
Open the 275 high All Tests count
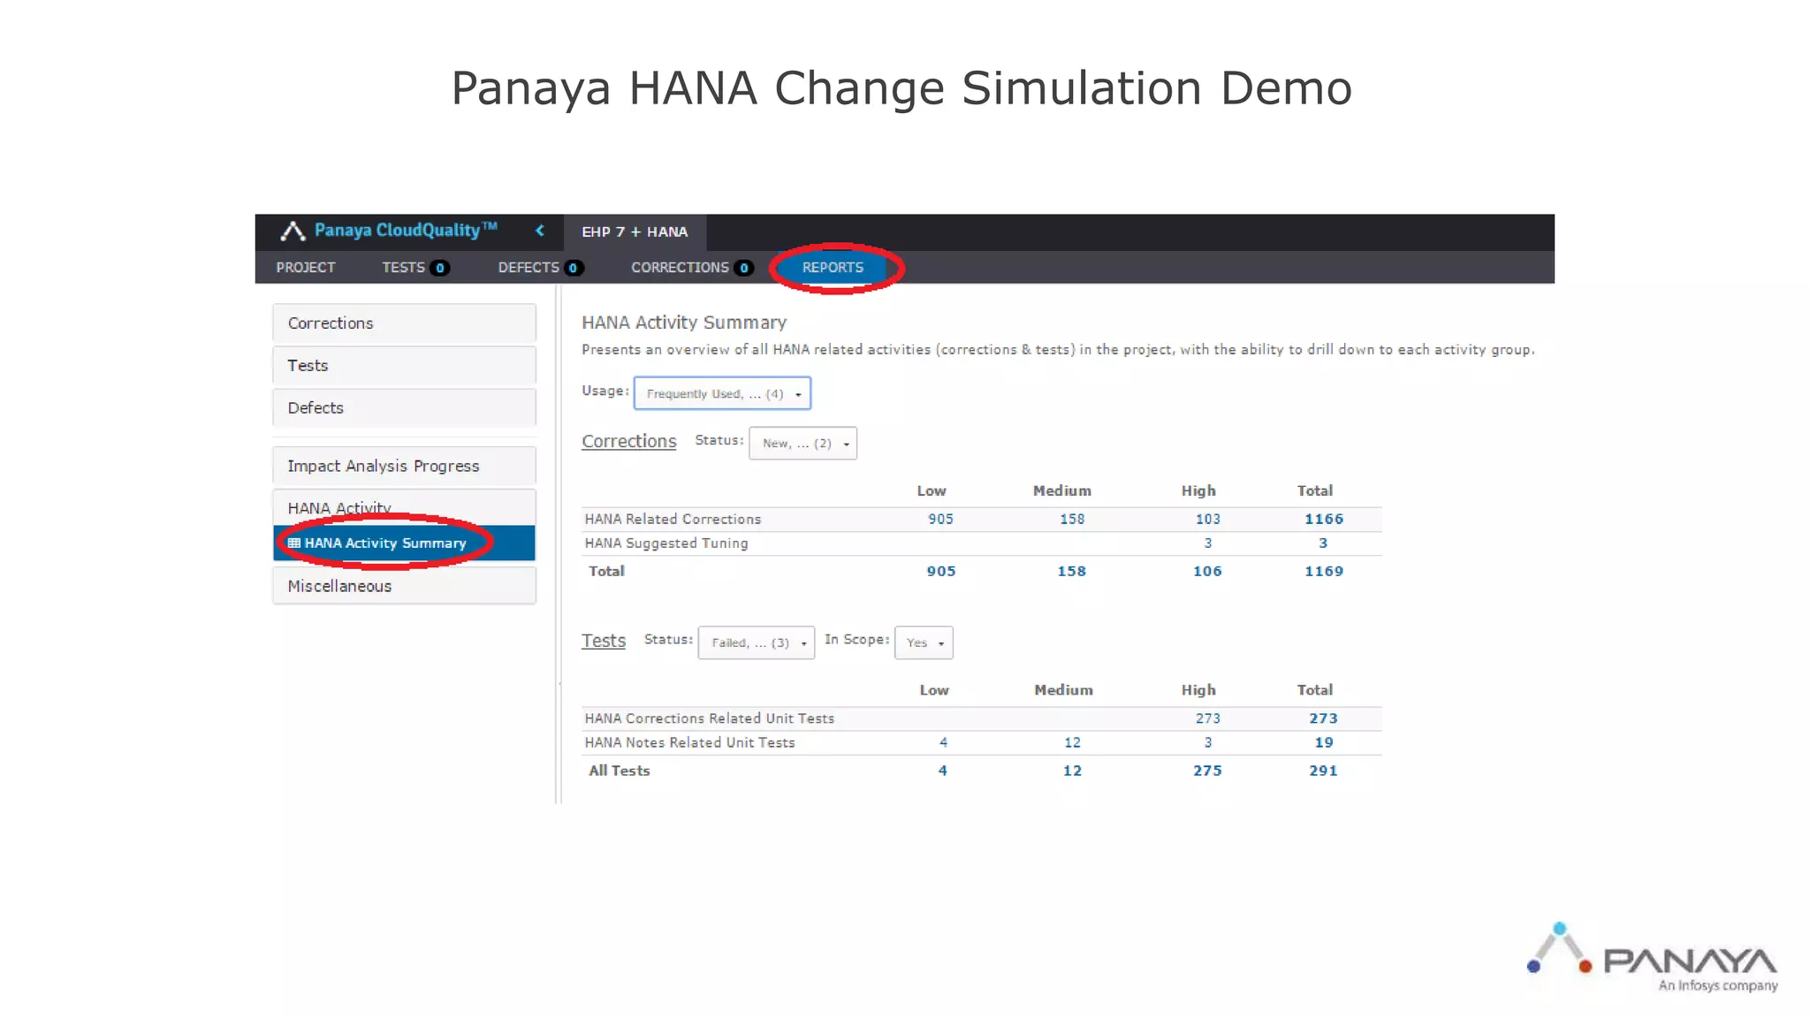pyautogui.click(x=1207, y=771)
